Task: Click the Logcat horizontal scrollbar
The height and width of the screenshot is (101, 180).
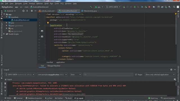Action: pyautogui.click(x=88, y=96)
